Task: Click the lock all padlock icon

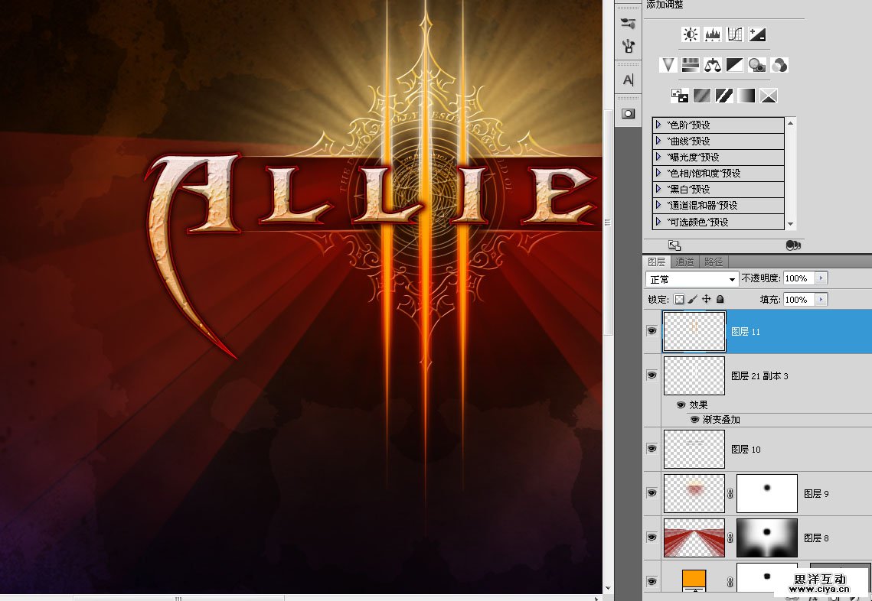Action: [720, 299]
